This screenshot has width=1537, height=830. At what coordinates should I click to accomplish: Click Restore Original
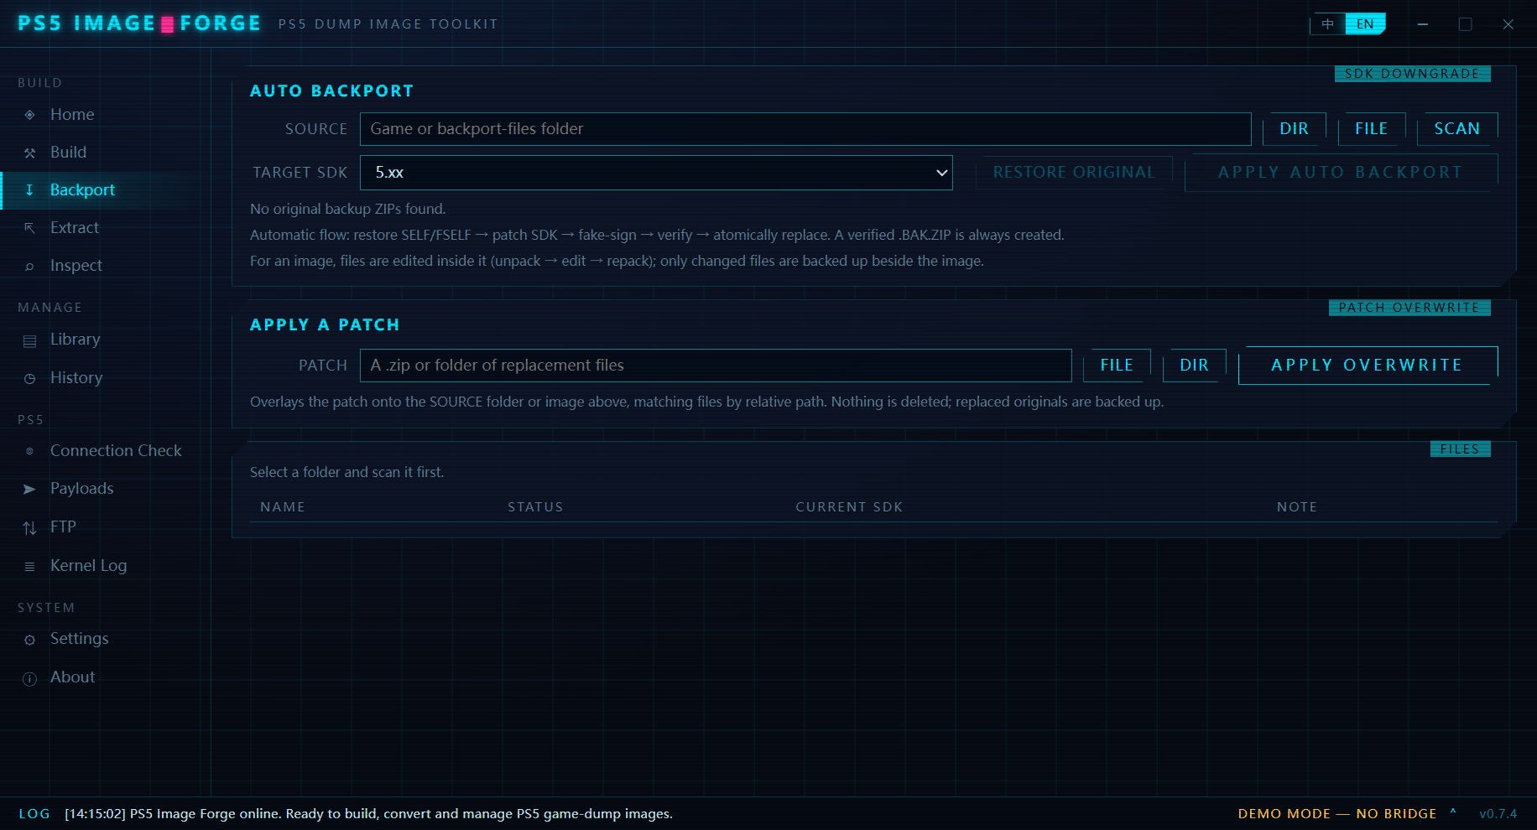coord(1074,173)
